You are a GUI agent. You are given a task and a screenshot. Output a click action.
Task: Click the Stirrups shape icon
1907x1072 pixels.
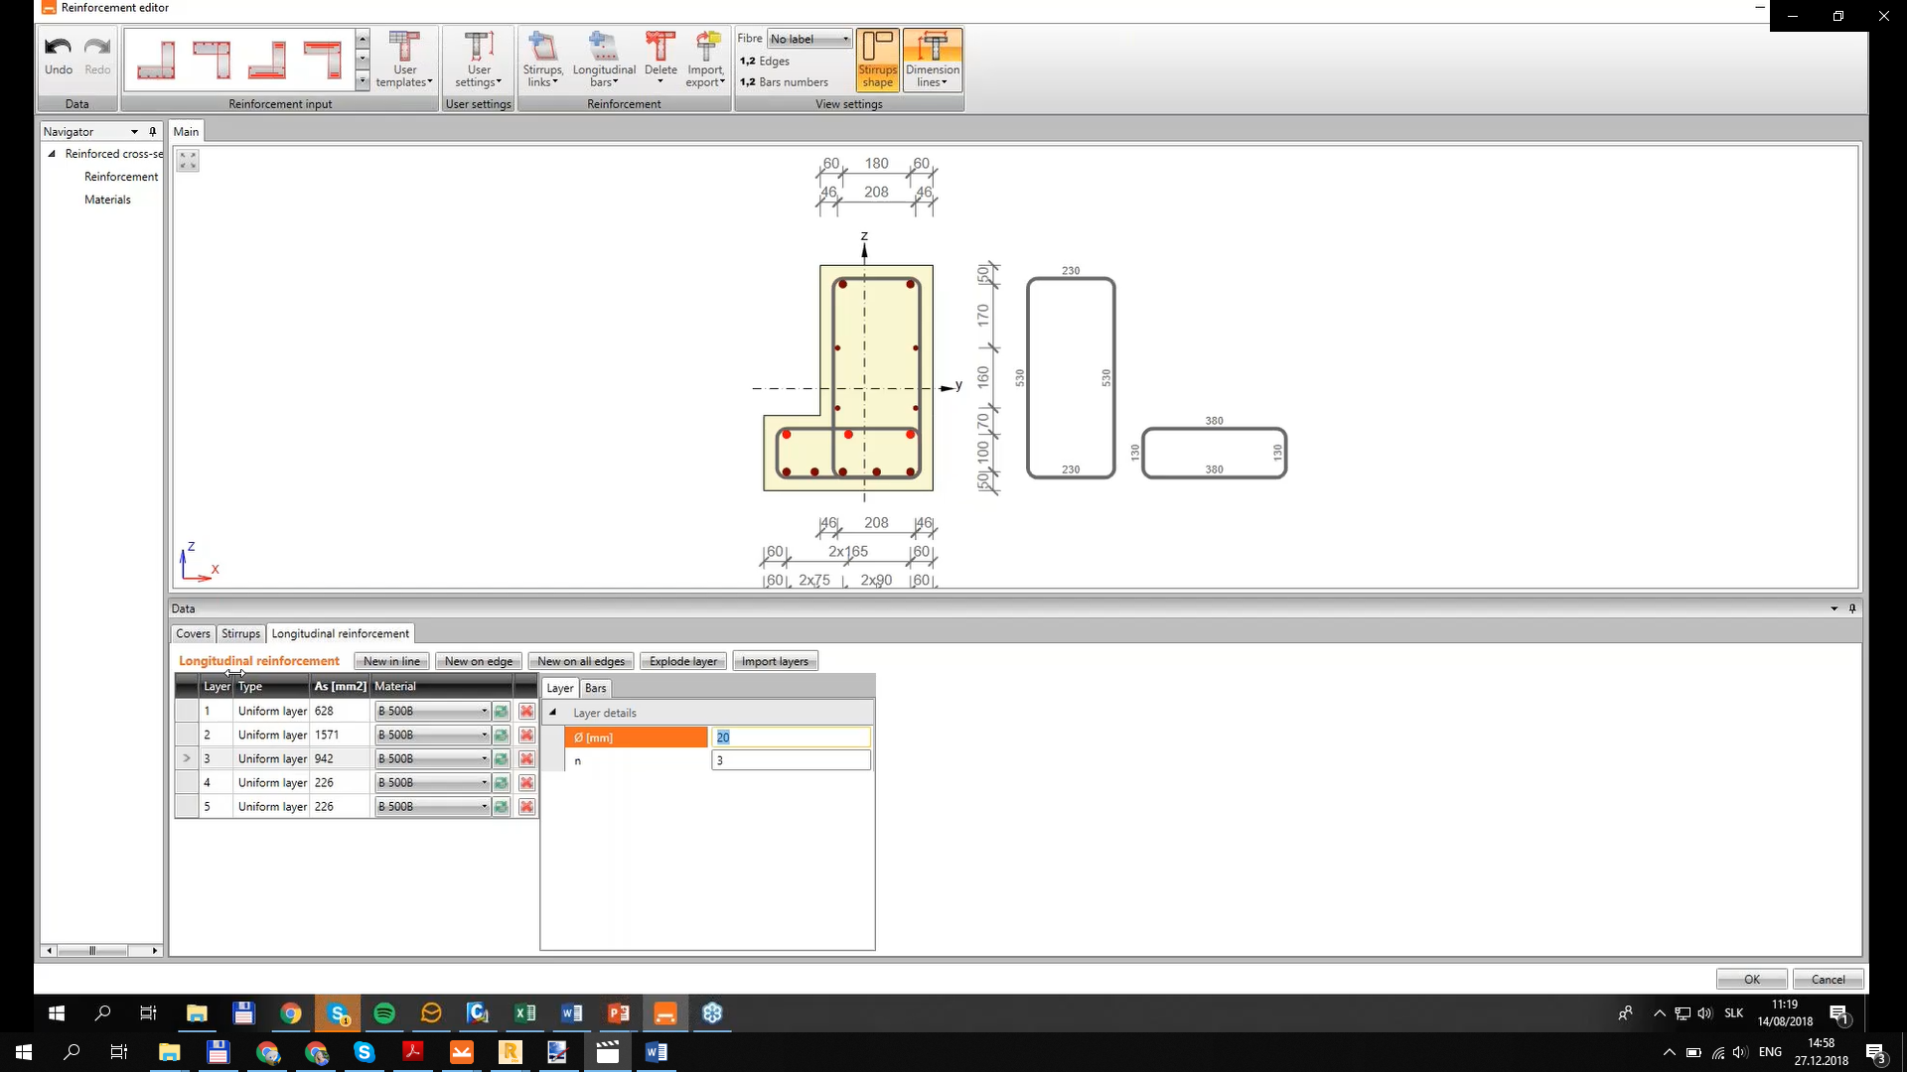878,59
